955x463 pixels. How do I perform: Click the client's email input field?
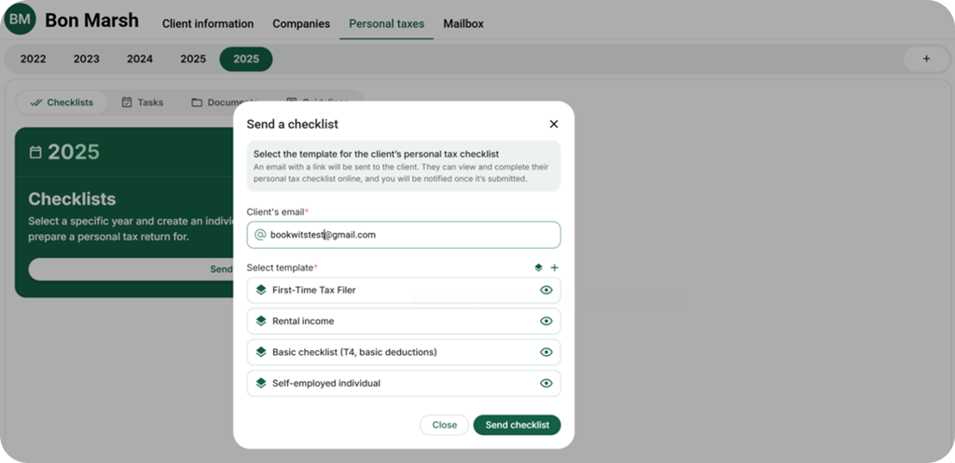pyautogui.click(x=410, y=235)
